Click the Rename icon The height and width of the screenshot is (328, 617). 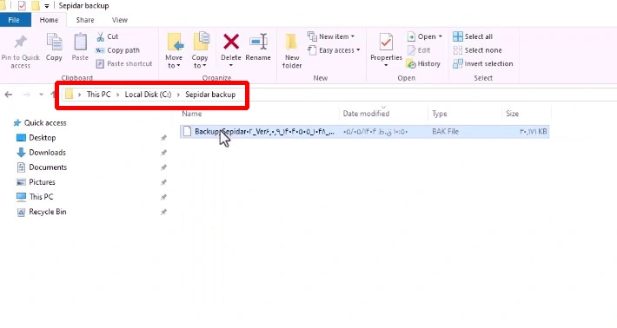[x=258, y=42]
